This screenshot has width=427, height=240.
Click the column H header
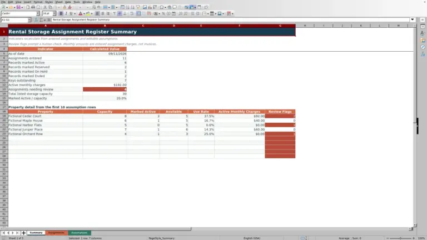tap(305, 26)
